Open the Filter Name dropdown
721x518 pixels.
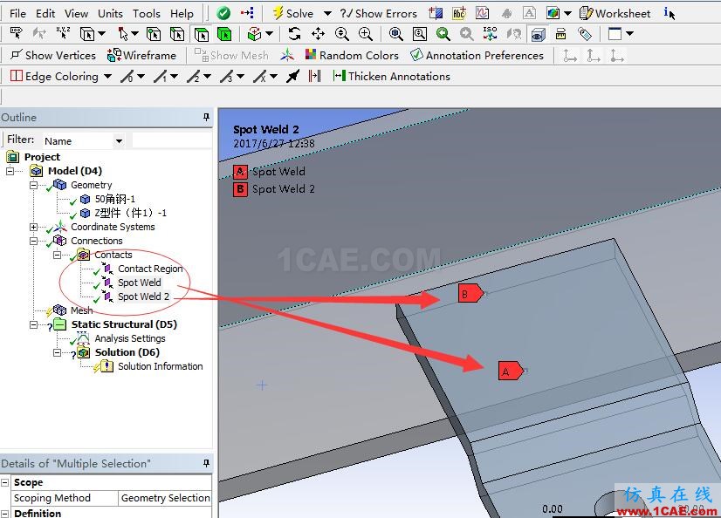[x=119, y=141]
